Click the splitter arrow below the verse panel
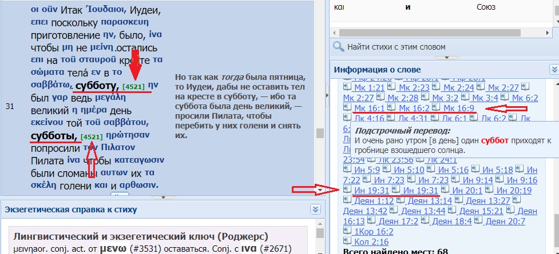Image resolution: width=559 pixels, height=254 pixels. point(163,197)
